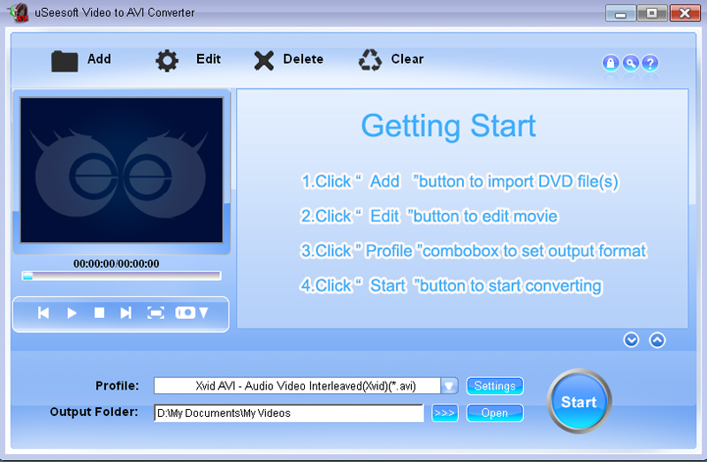Start the conversion

pos(579,402)
